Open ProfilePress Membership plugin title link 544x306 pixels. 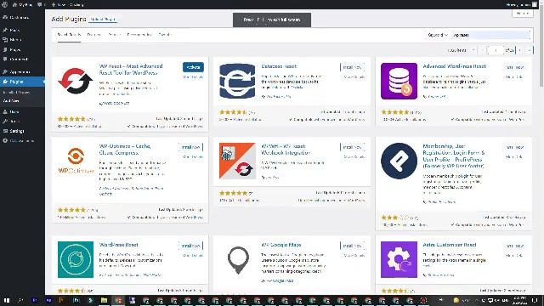pos(454,156)
